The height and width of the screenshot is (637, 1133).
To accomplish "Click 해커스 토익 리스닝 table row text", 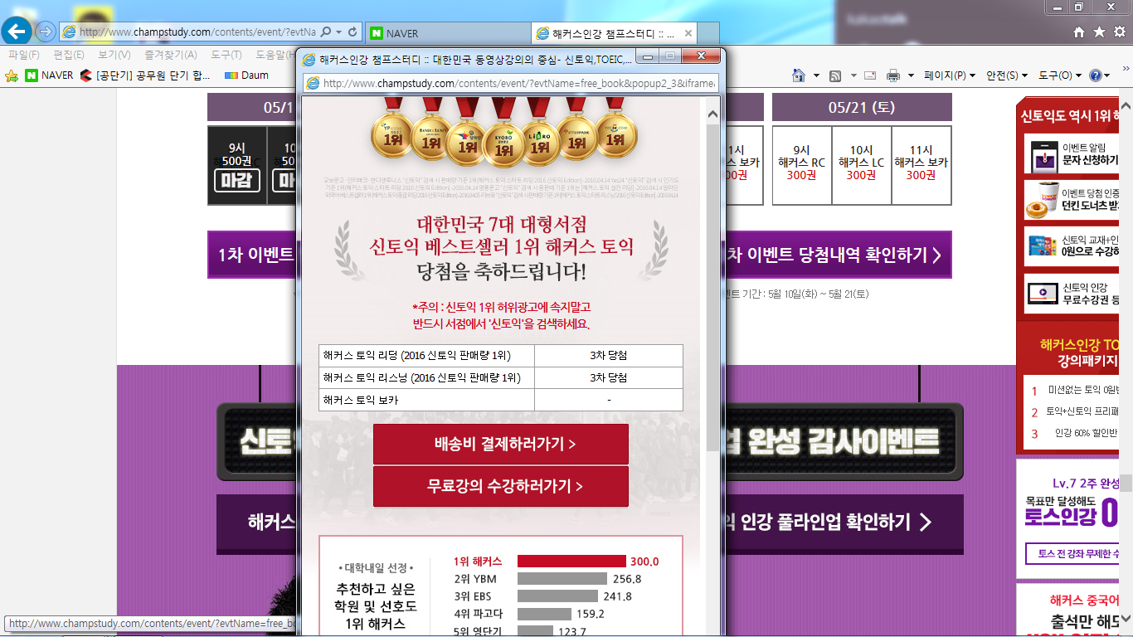I will [421, 377].
